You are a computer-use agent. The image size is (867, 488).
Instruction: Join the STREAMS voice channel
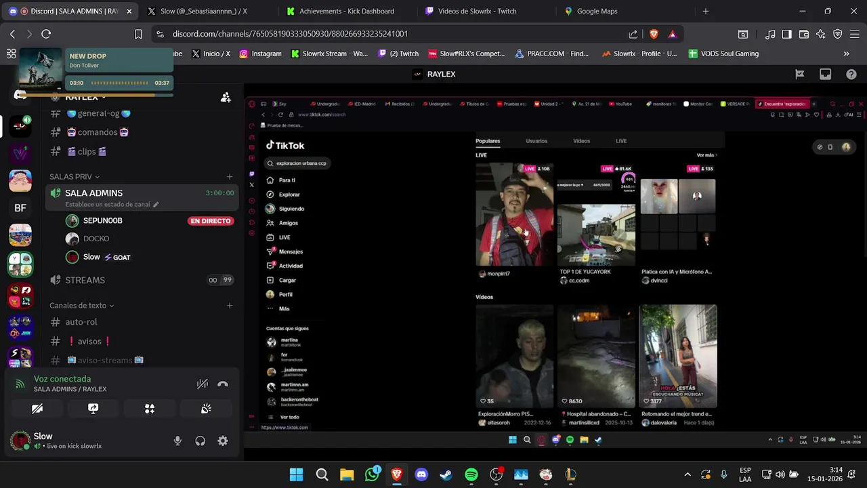[140, 280]
